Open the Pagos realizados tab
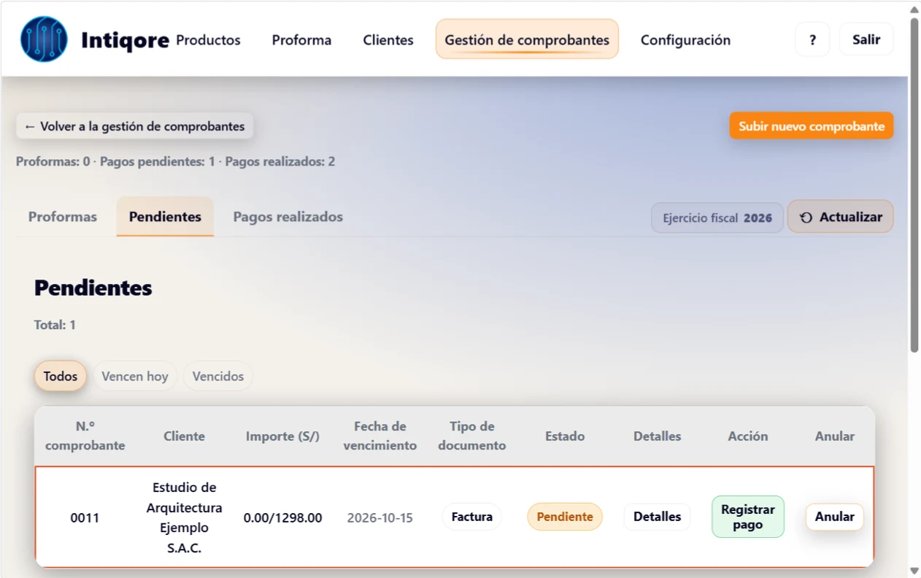This screenshot has width=921, height=578. click(288, 217)
